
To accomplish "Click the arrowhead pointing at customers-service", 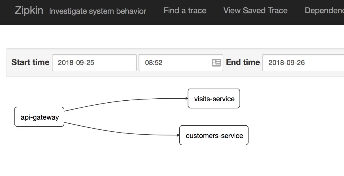I will click(x=178, y=135).
